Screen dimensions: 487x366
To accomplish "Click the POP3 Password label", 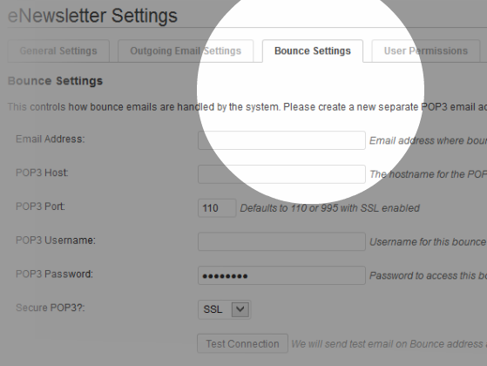I will 54,274.
